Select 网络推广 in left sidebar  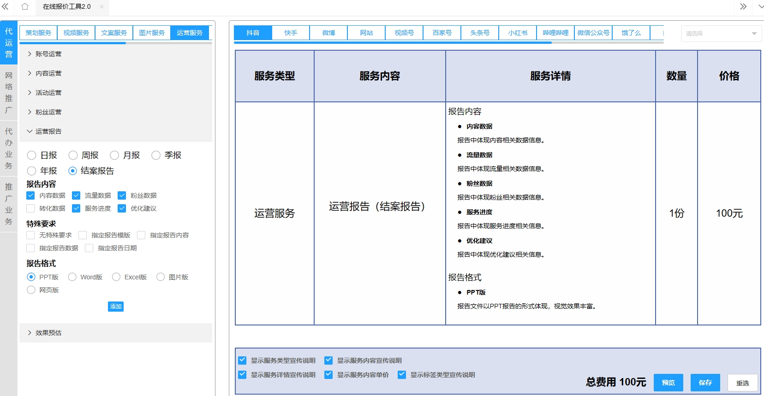(x=9, y=93)
